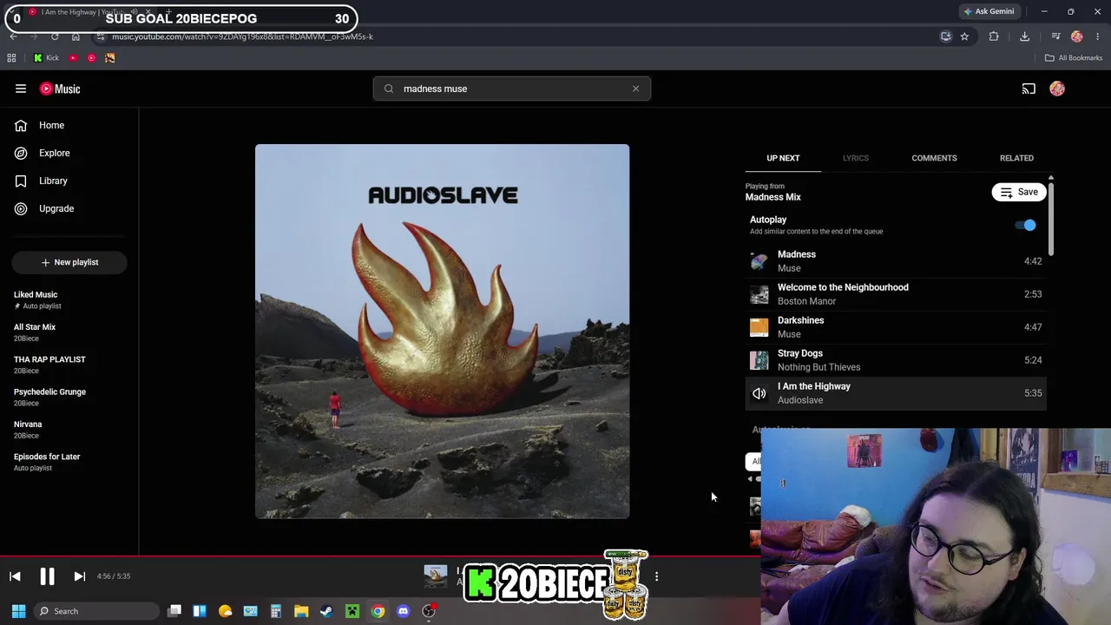This screenshot has width=1111, height=625.
Task: Click the YouTube Music logo
Action: [60, 89]
